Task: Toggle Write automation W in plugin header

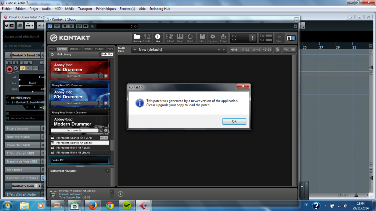Action: [x=71, y=26]
